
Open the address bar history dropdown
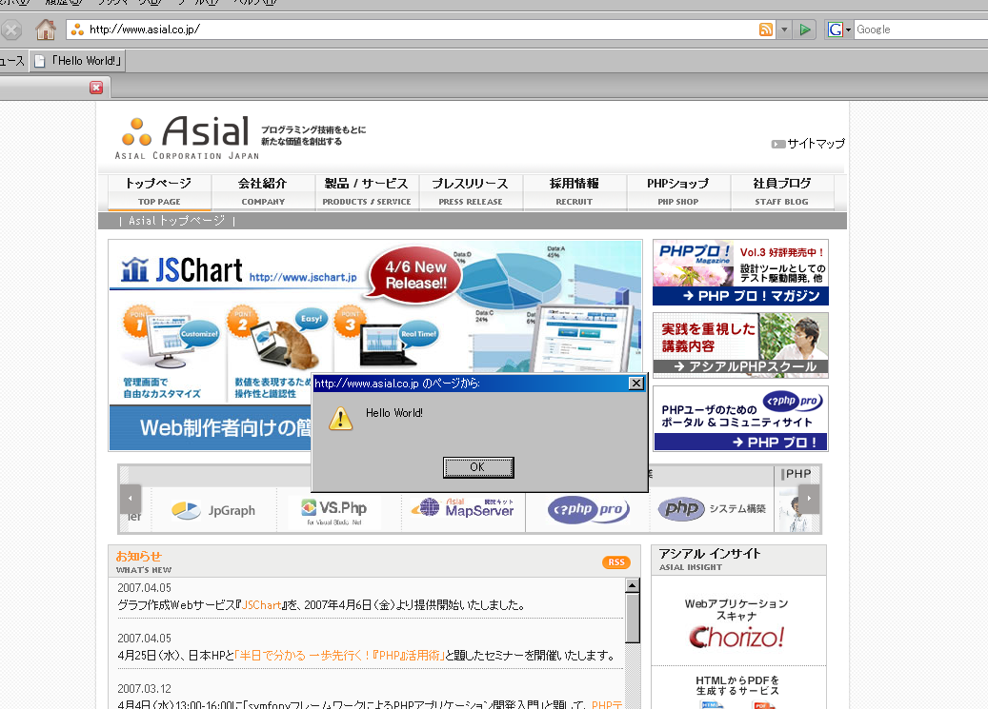tap(785, 30)
